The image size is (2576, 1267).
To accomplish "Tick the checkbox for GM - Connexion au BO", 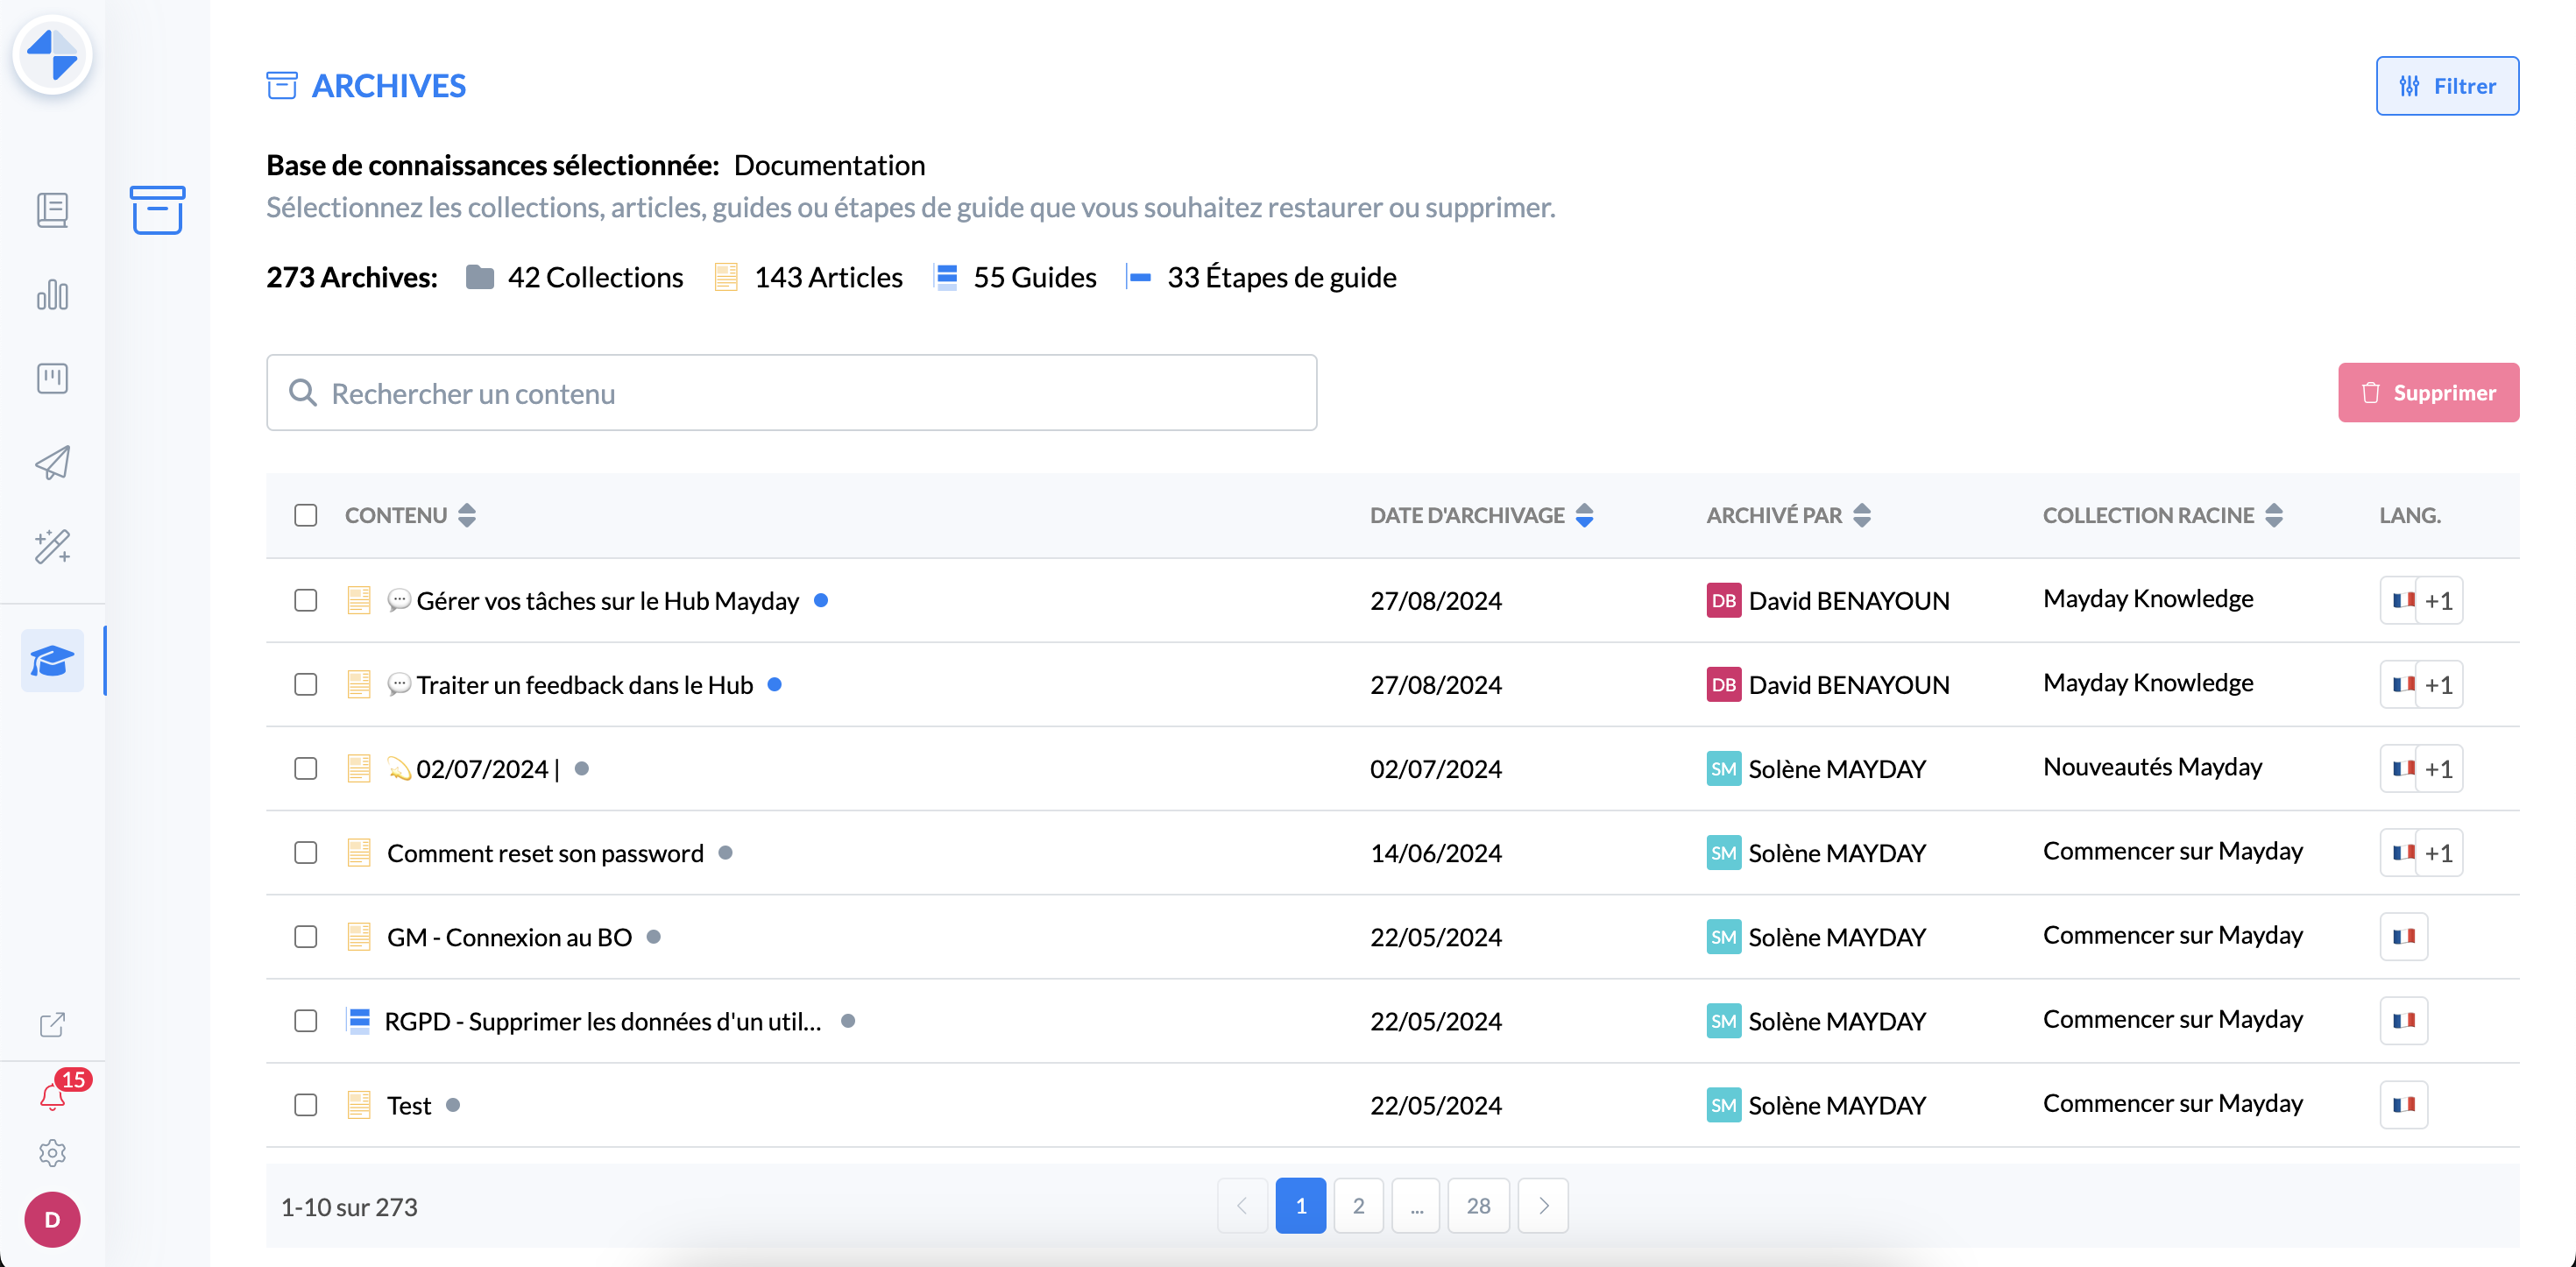I will click(x=306, y=936).
